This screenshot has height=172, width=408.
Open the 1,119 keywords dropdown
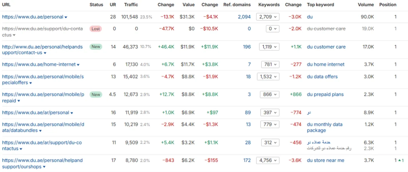(x=269, y=47)
